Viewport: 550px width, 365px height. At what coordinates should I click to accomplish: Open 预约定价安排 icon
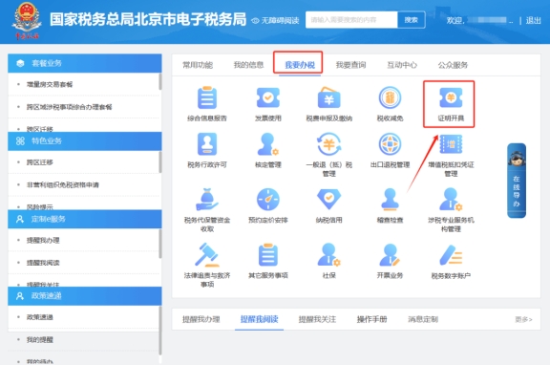268,200
